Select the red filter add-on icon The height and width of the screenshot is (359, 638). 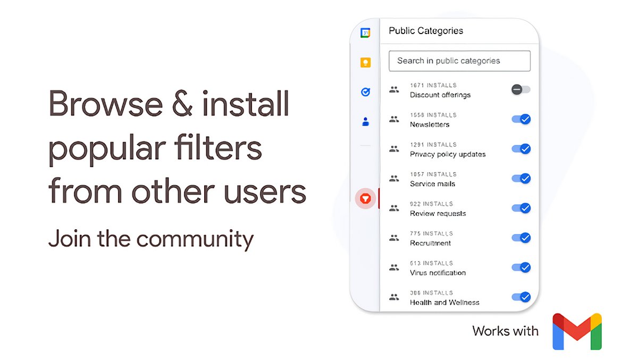[x=365, y=198]
